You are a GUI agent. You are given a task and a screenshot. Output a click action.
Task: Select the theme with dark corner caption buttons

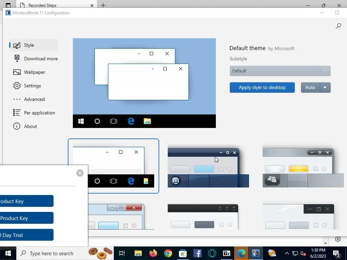[x=298, y=217]
